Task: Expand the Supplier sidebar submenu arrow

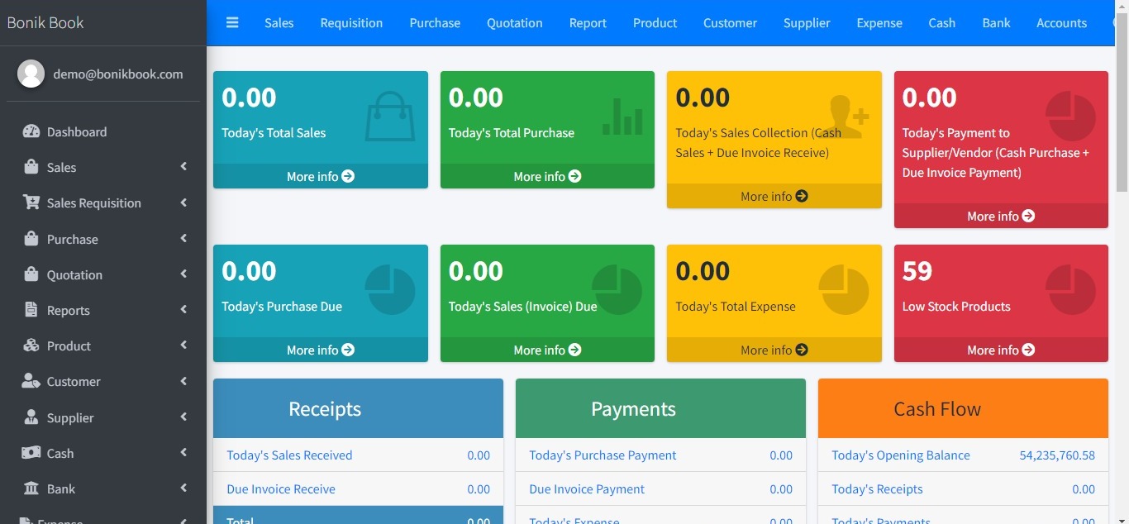Action: tap(183, 417)
